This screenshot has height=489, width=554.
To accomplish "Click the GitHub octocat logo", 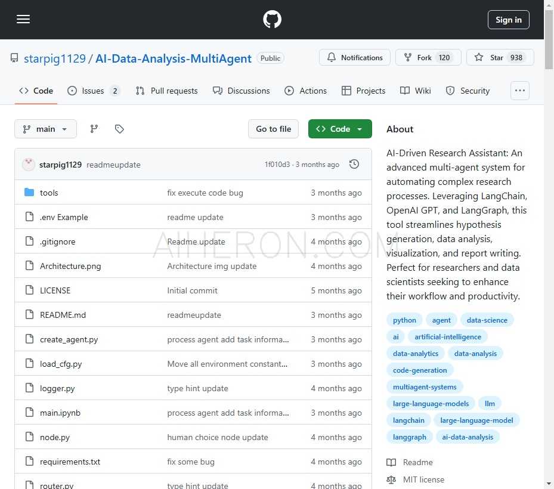I will pyautogui.click(x=272, y=20).
